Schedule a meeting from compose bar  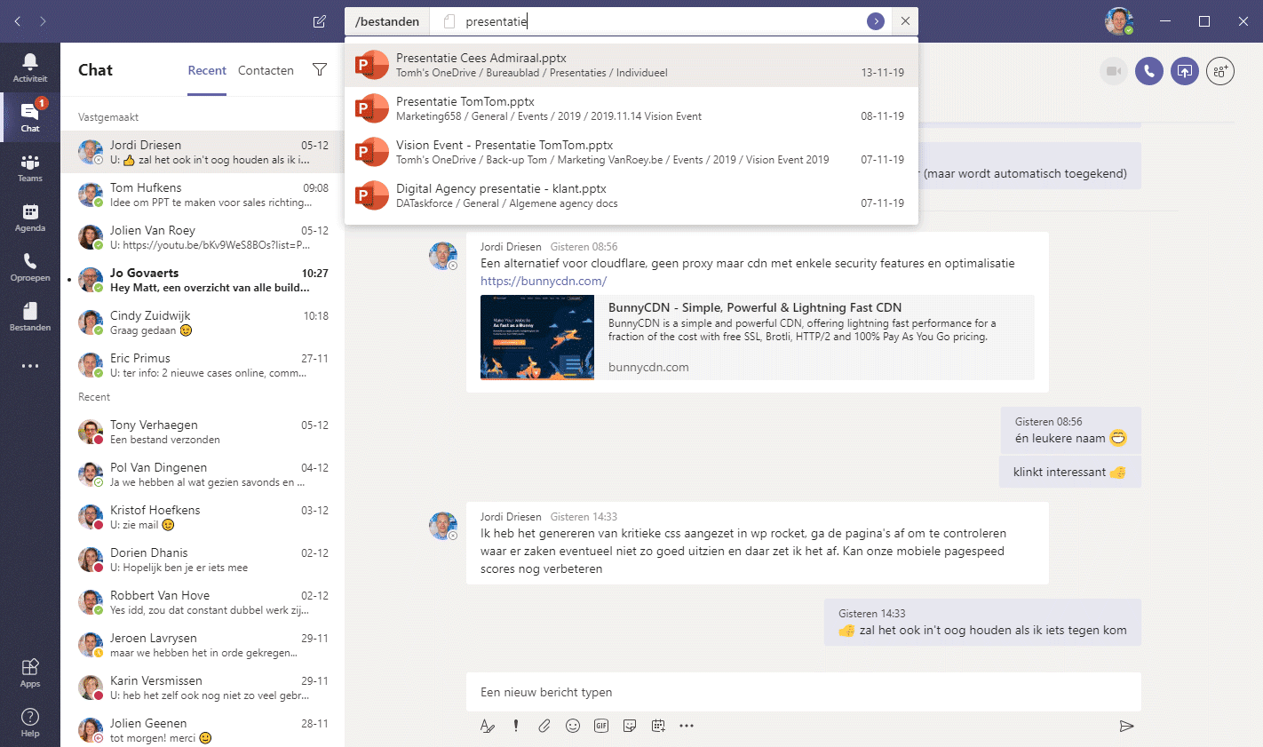point(658,726)
